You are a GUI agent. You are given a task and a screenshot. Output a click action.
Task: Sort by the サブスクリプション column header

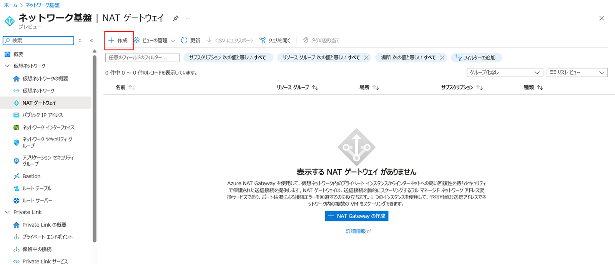pyautogui.click(x=462, y=88)
